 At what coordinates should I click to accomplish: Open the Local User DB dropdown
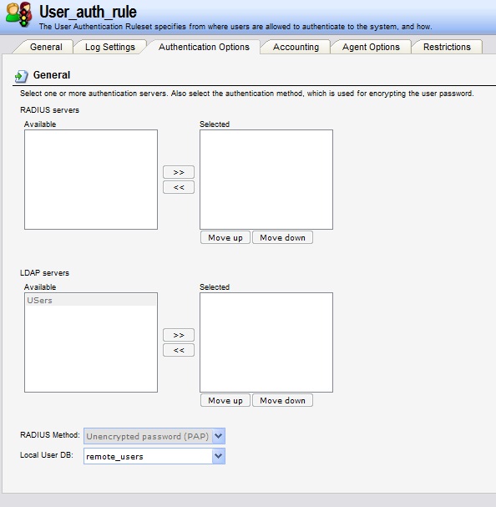click(154, 456)
